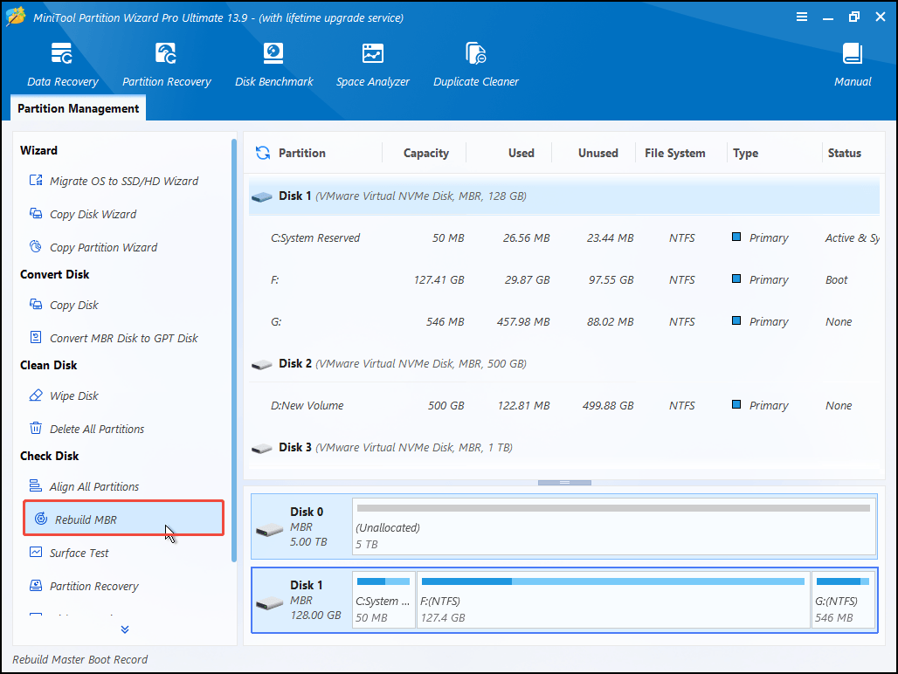Click the Wipe Disk eraser icon

point(36,395)
